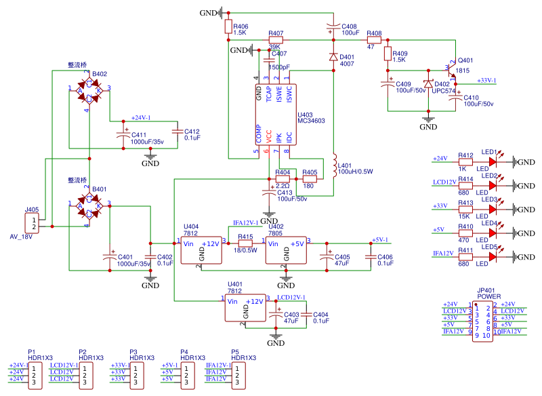Select the P1 HDR1X3 header symbol
Image resolution: width=542 pixels, height=396 pixels.
tap(35, 376)
